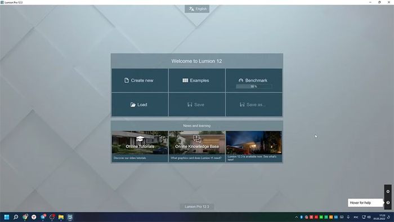Open Windows taskbar search
394x222 pixels.
pyautogui.click(x=16, y=217)
